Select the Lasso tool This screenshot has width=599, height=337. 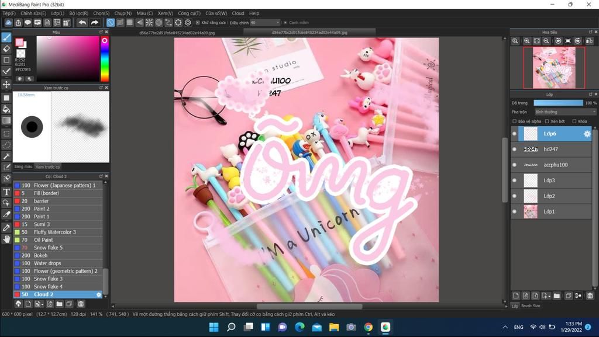pos(6,145)
